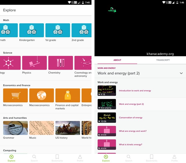
Task: Open the Physics subject tile
Action: click(x=34, y=63)
